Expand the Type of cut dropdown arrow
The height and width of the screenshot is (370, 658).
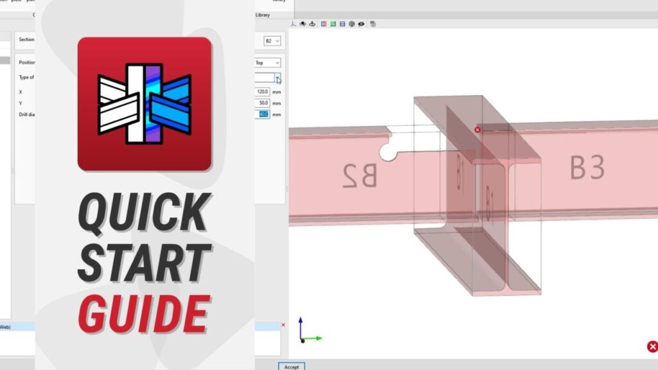[x=278, y=77]
